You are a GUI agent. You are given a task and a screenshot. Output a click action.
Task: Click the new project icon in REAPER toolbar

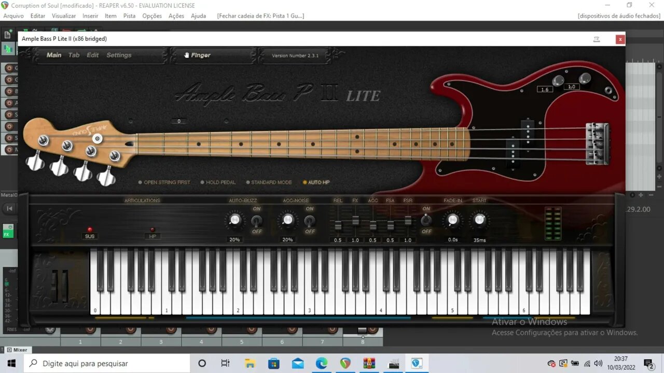click(x=8, y=35)
